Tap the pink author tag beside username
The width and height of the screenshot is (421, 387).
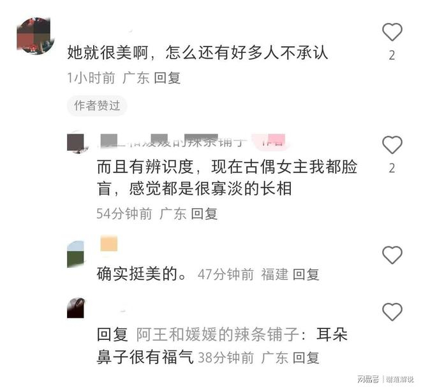[x=272, y=141]
